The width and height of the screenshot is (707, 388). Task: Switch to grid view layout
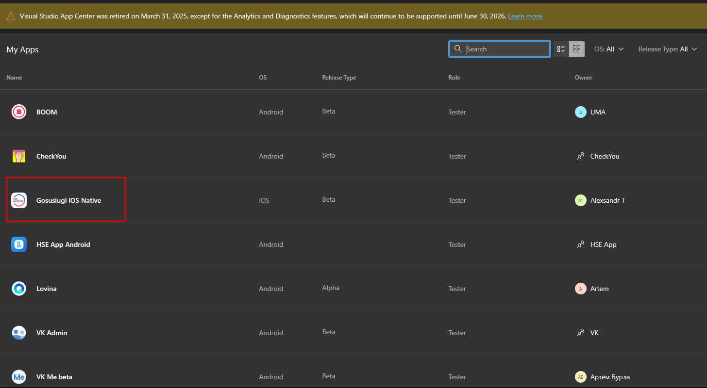(577, 49)
